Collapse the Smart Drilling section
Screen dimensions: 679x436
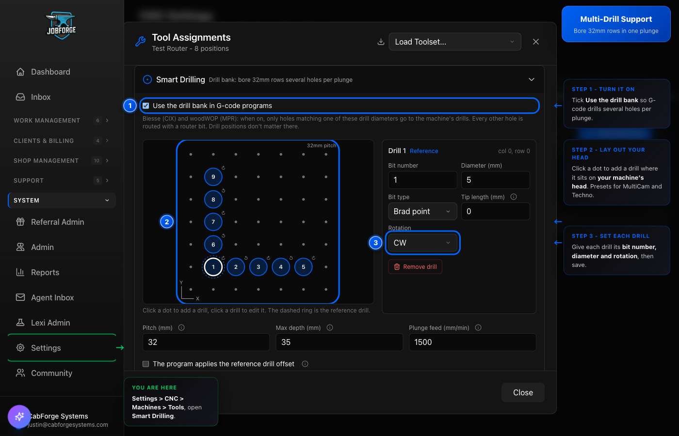click(x=532, y=79)
